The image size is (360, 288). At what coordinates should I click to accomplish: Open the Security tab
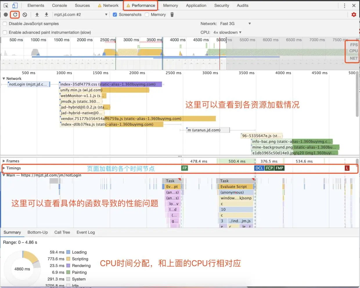222,6
